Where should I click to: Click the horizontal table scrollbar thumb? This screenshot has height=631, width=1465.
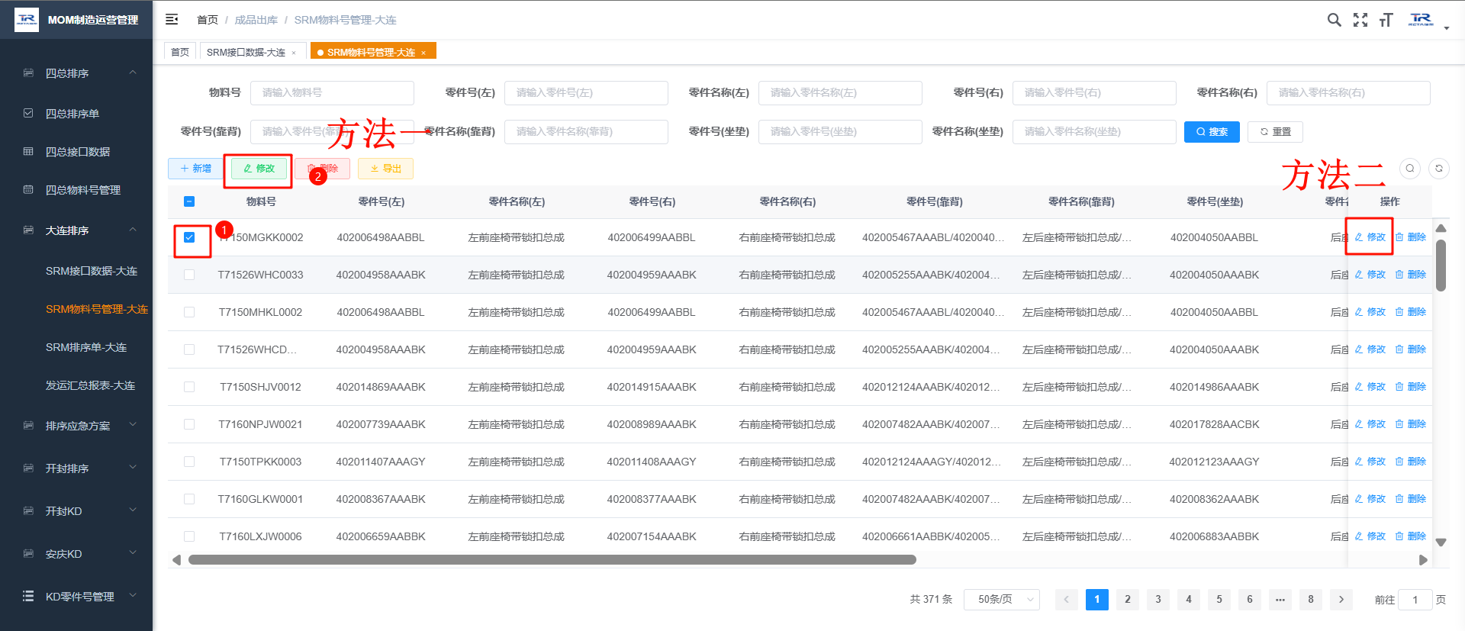pos(552,559)
